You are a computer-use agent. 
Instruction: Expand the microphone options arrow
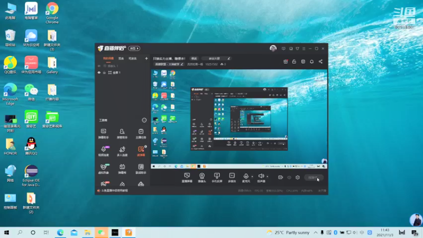click(252, 177)
